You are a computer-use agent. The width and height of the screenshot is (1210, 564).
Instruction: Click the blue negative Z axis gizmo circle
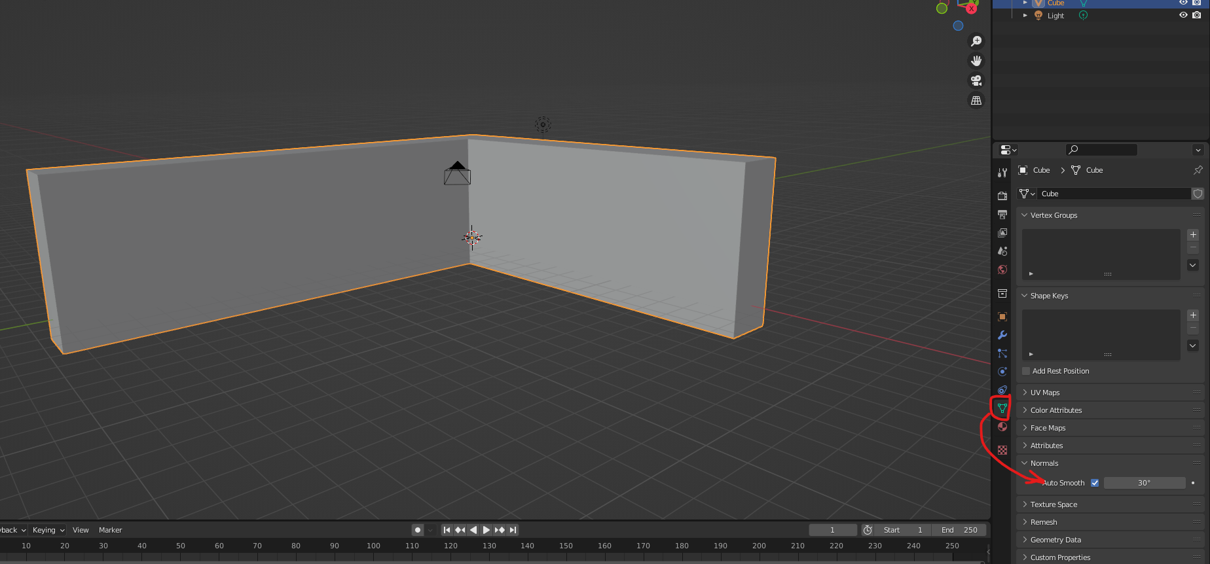coord(959,26)
